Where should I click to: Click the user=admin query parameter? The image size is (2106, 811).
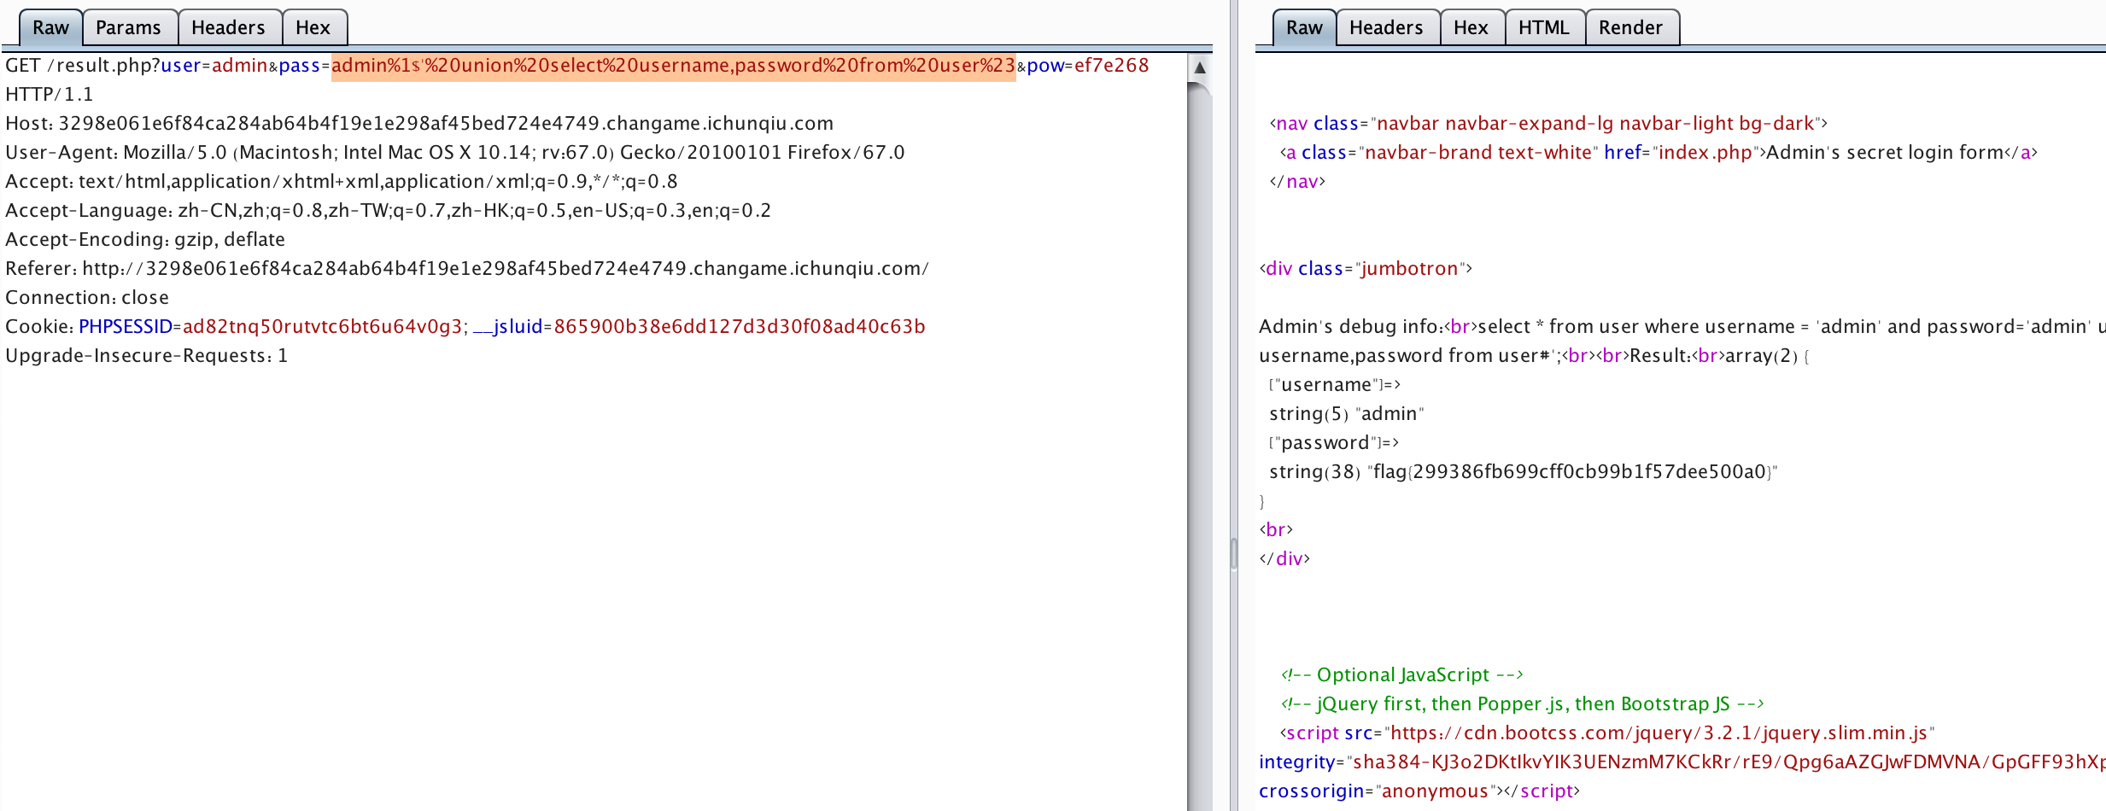(x=214, y=65)
